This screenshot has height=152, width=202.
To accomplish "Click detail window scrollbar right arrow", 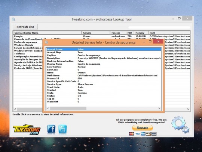I will [x=159, y=108].
